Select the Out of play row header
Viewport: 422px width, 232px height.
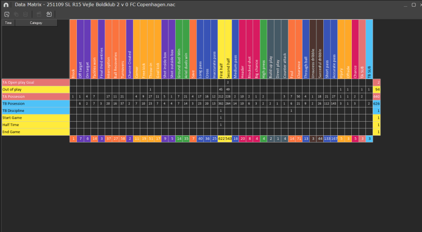click(36, 89)
